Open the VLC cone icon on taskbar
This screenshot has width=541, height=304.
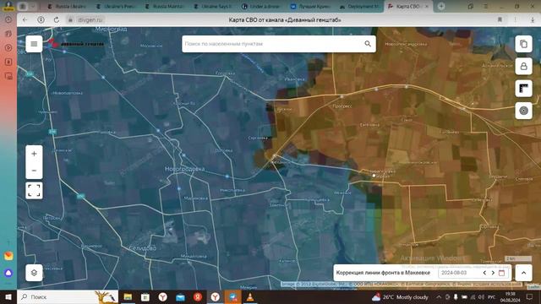point(250,296)
